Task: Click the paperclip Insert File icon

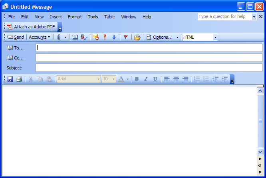Action: pos(59,37)
